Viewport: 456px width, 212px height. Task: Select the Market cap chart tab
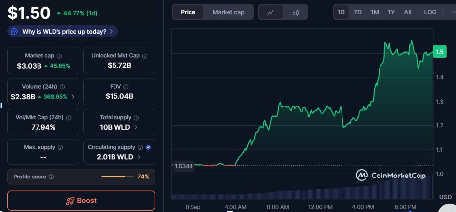[x=228, y=12]
